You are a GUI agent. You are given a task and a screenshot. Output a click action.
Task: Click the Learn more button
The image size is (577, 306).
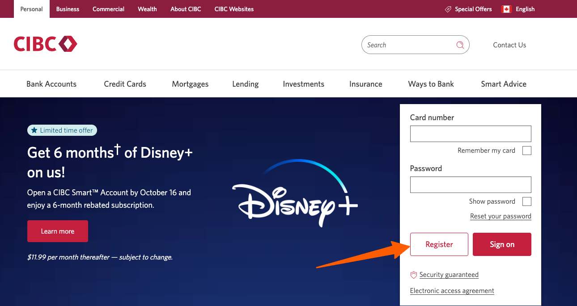tap(57, 231)
